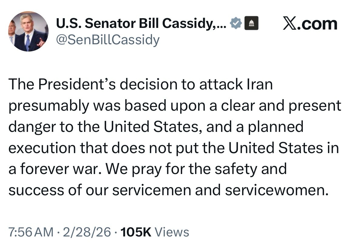
Task: Click the word 'execution' in the post
Action: (42, 148)
